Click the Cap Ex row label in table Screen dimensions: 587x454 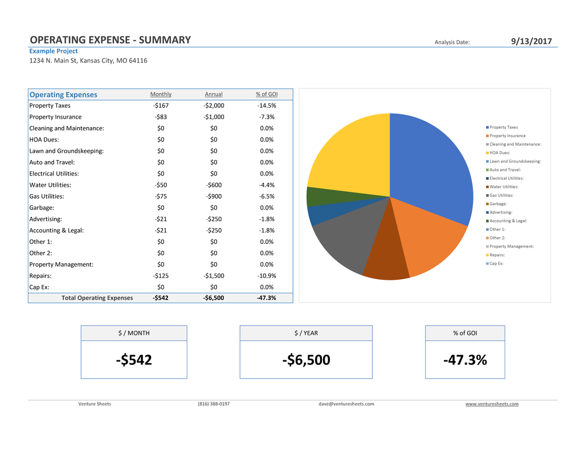39,288
